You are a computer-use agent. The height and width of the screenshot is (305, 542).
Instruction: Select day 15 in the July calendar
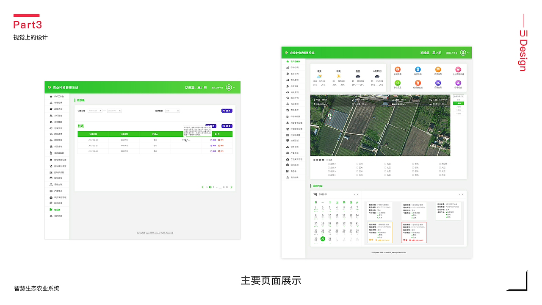click(x=316, y=224)
